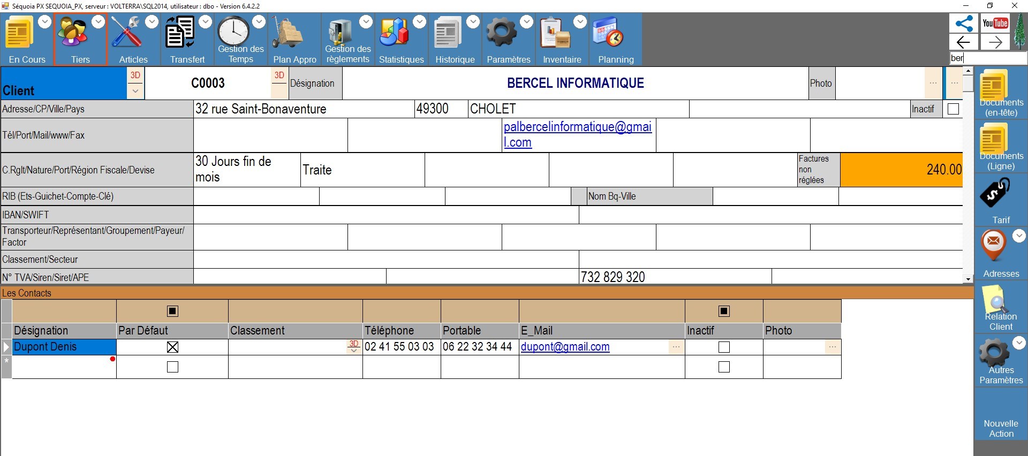Open the YouTube icon
Image resolution: width=1028 pixels, height=456 pixels.
click(995, 23)
